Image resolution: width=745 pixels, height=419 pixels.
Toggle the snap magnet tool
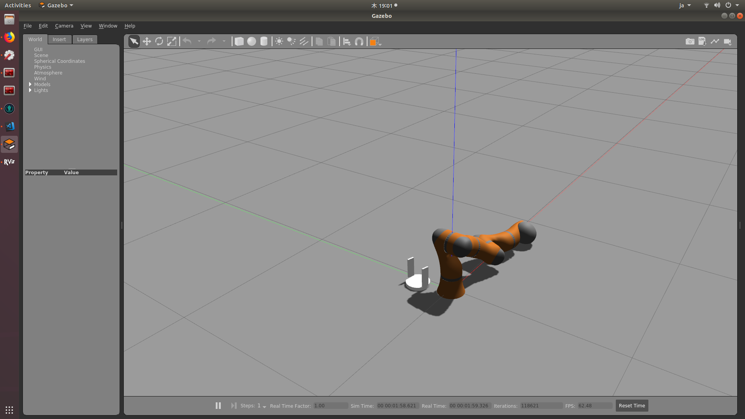tap(359, 42)
